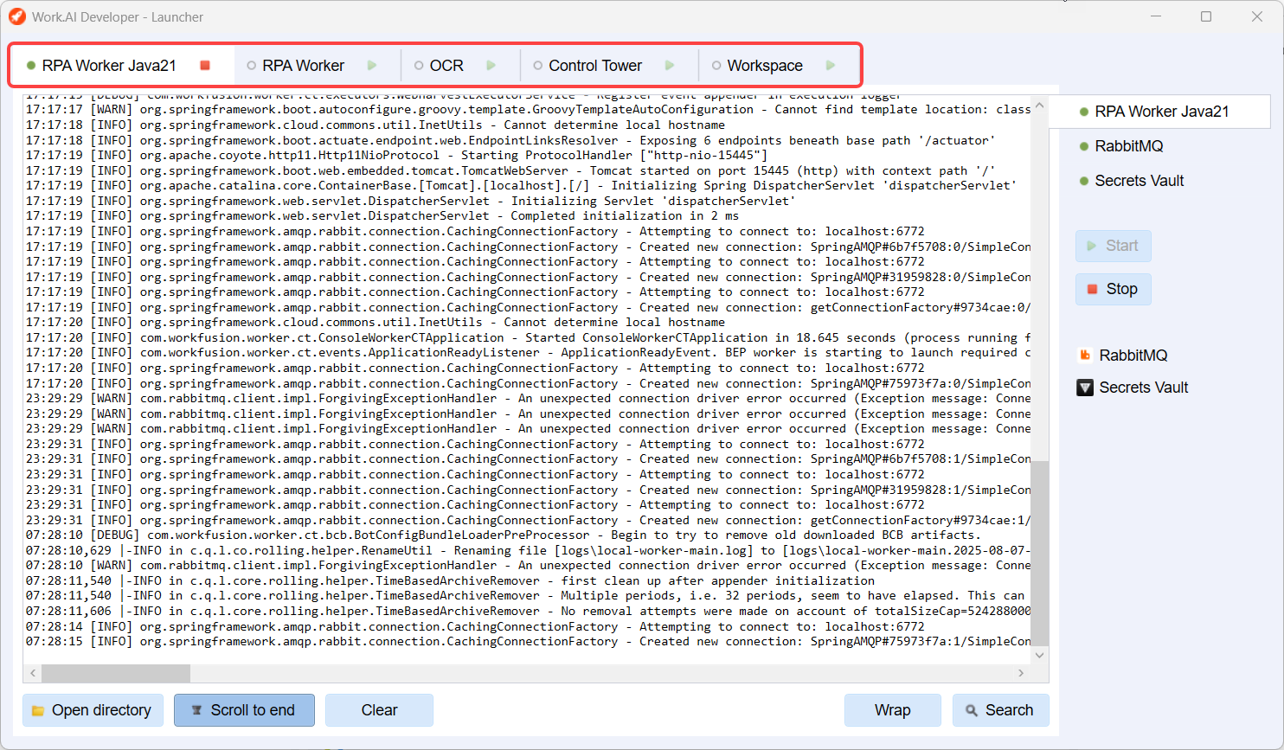This screenshot has height=750, width=1284.
Task: Open log Search
Action: tap(1000, 710)
